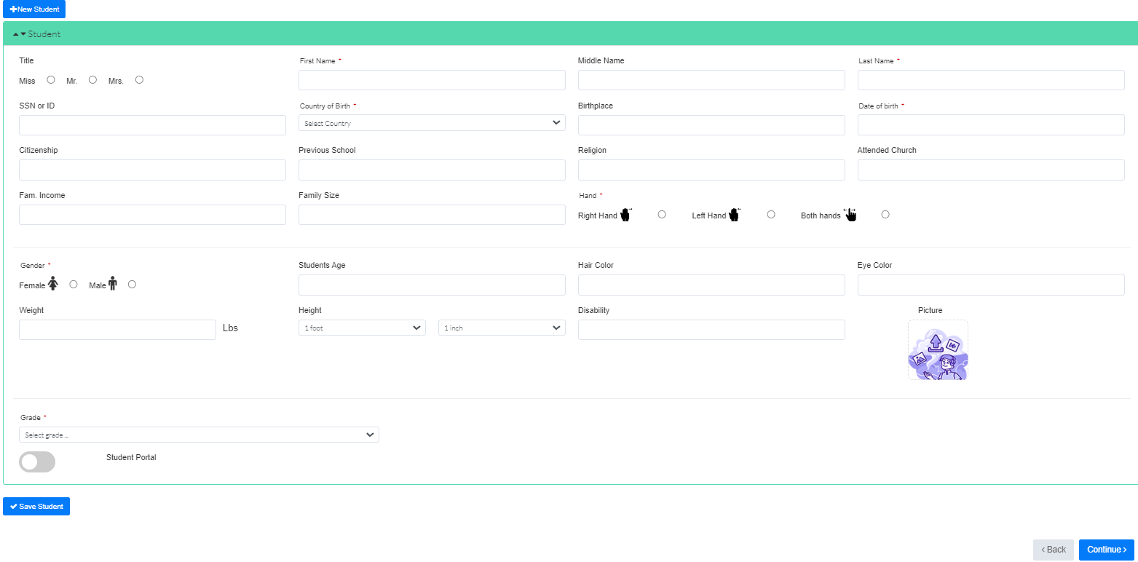The height and width of the screenshot is (562, 1138).
Task: Select the Left Hand radio button
Action: click(x=771, y=215)
